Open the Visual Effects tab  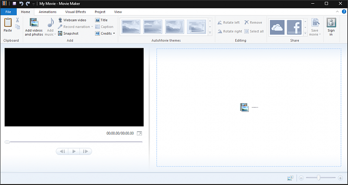pyautogui.click(x=76, y=12)
